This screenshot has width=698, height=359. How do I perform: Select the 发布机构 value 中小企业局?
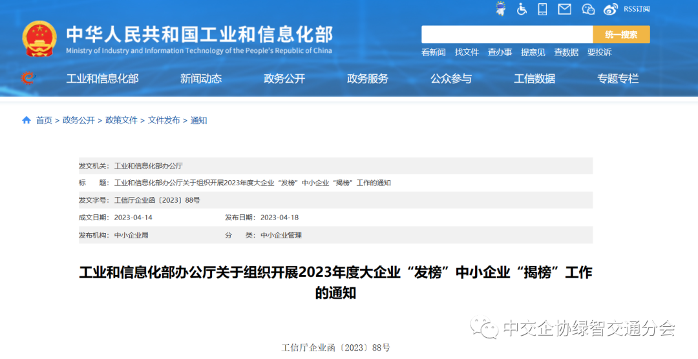tap(131, 235)
